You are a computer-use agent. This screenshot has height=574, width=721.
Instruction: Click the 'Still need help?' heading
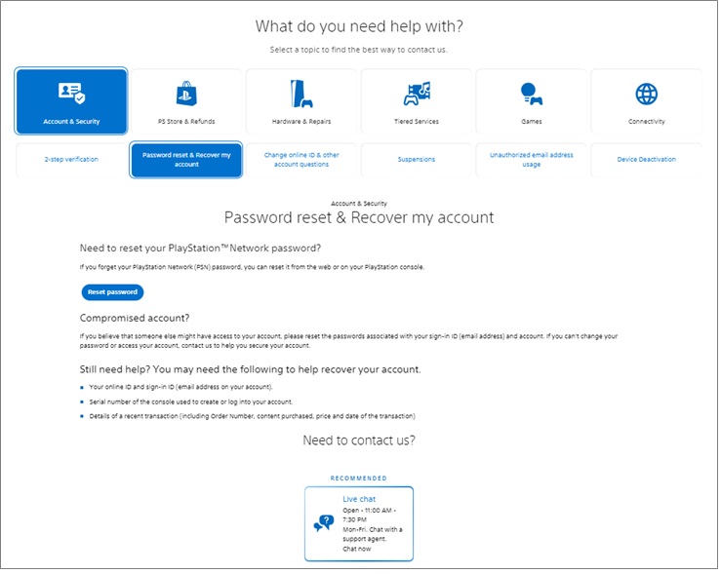pos(251,369)
